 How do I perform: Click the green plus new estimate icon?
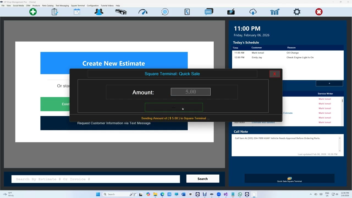[x=33, y=12]
